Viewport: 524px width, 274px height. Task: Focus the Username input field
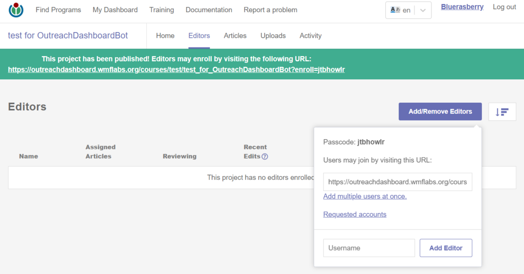[369, 248]
